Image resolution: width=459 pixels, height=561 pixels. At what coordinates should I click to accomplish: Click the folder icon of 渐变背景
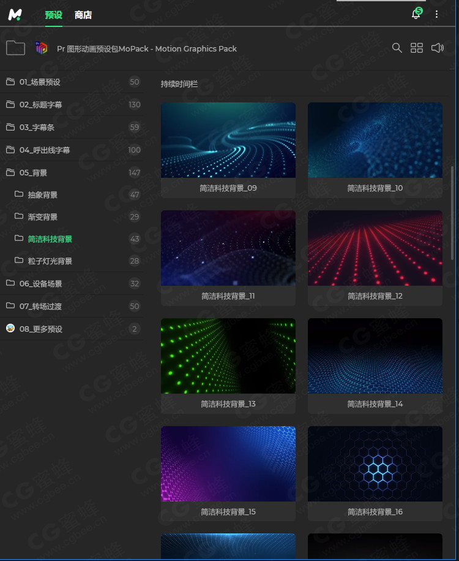pos(19,216)
